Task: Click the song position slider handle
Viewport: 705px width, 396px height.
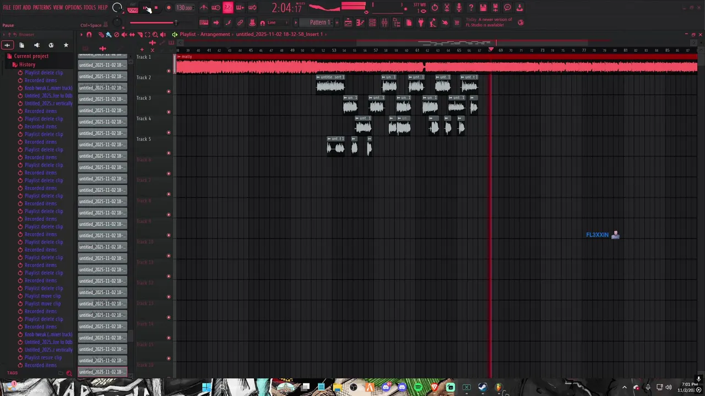Action: click(176, 23)
